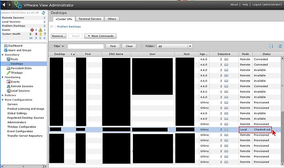Click the yellow warning events icon
This screenshot has height=168, width=284.
click(40, 30)
